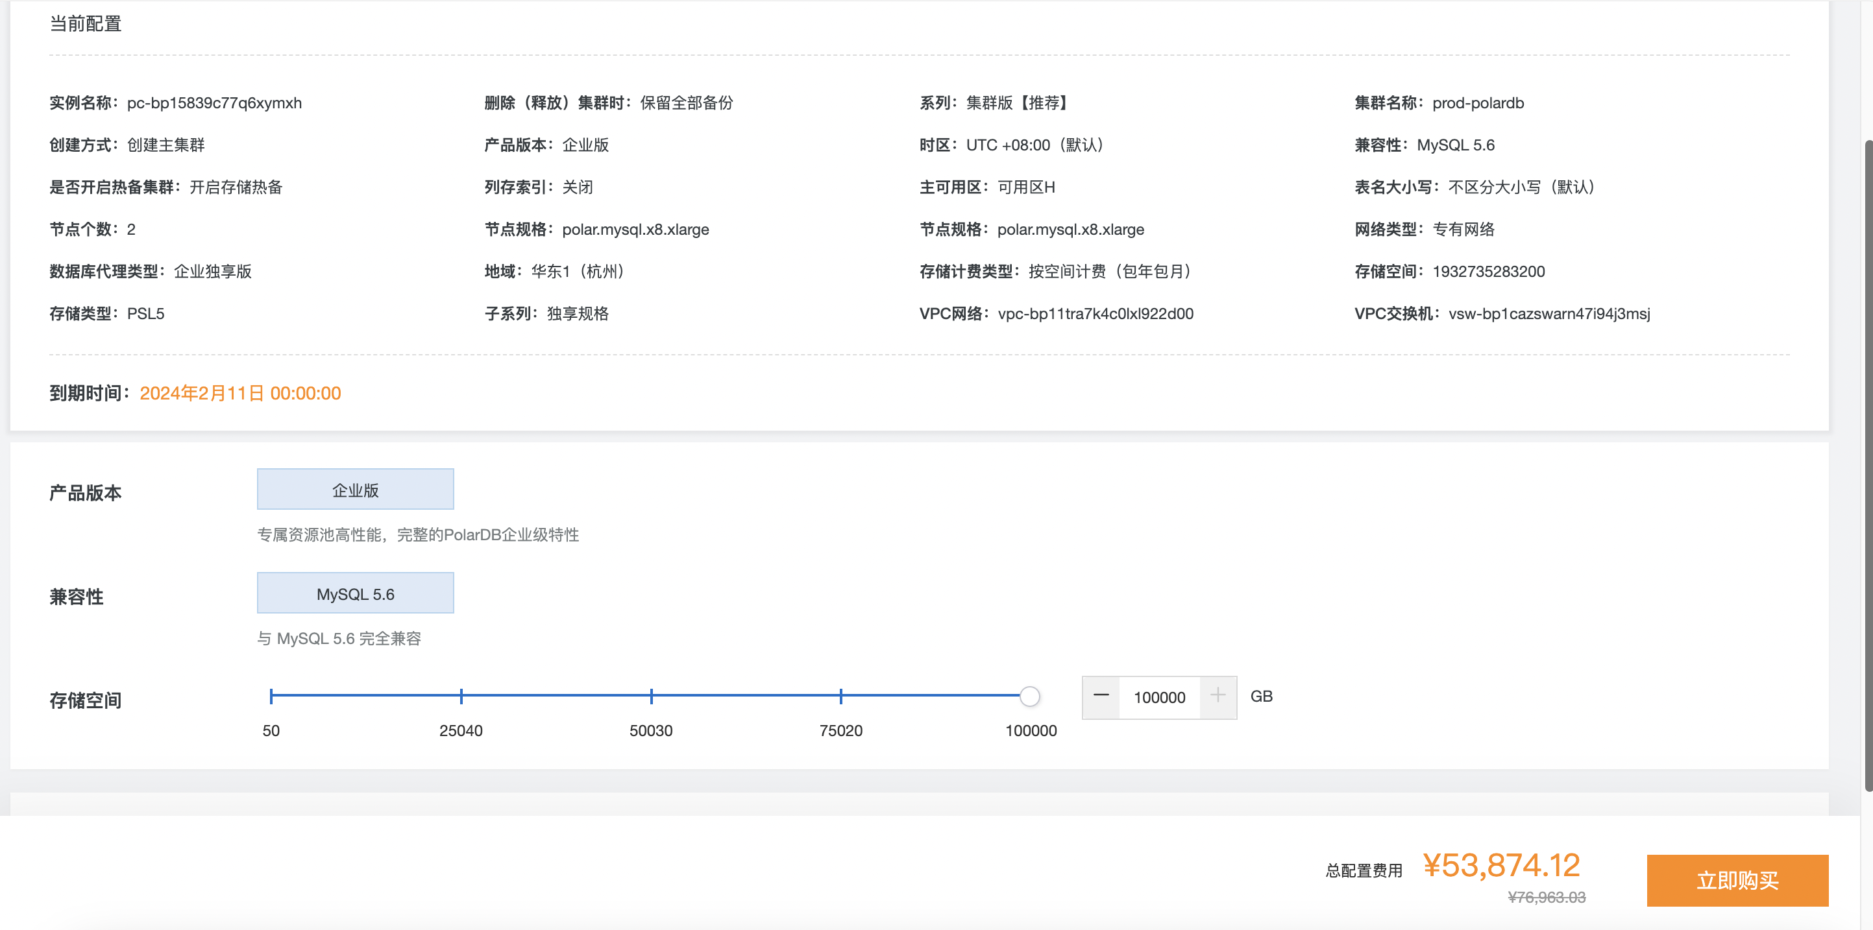Click the database proxy type value 企业独享版
Viewport: 1873px width, 930px height.
213,272
